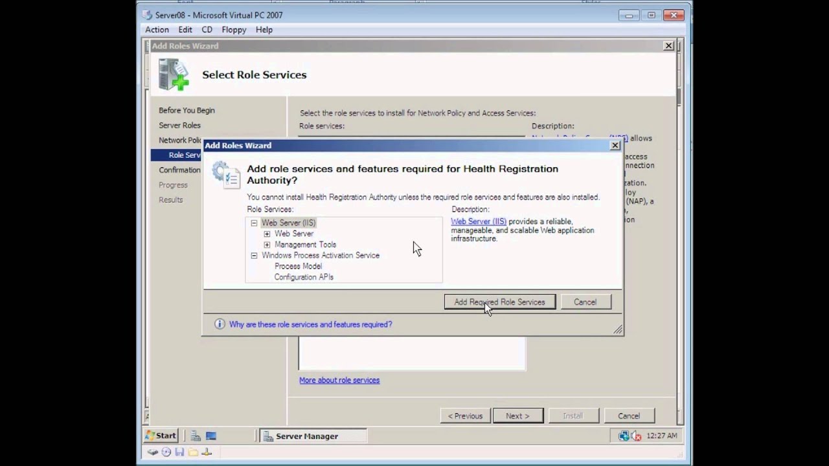Go to Server Roles wizard step
Screen dimensions: 829x466
pyautogui.click(x=179, y=126)
